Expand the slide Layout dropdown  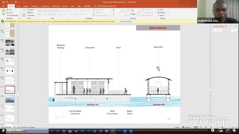pyautogui.click(x=32, y=10)
